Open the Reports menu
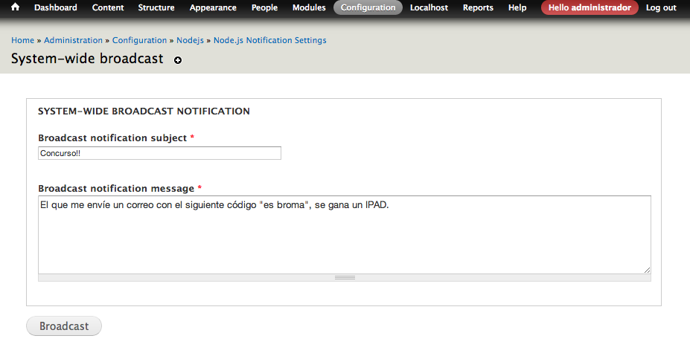Image resolution: width=690 pixels, height=356 pixels. tap(478, 7)
